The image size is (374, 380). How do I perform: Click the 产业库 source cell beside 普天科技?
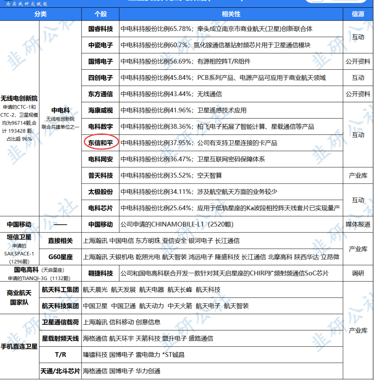358,175
